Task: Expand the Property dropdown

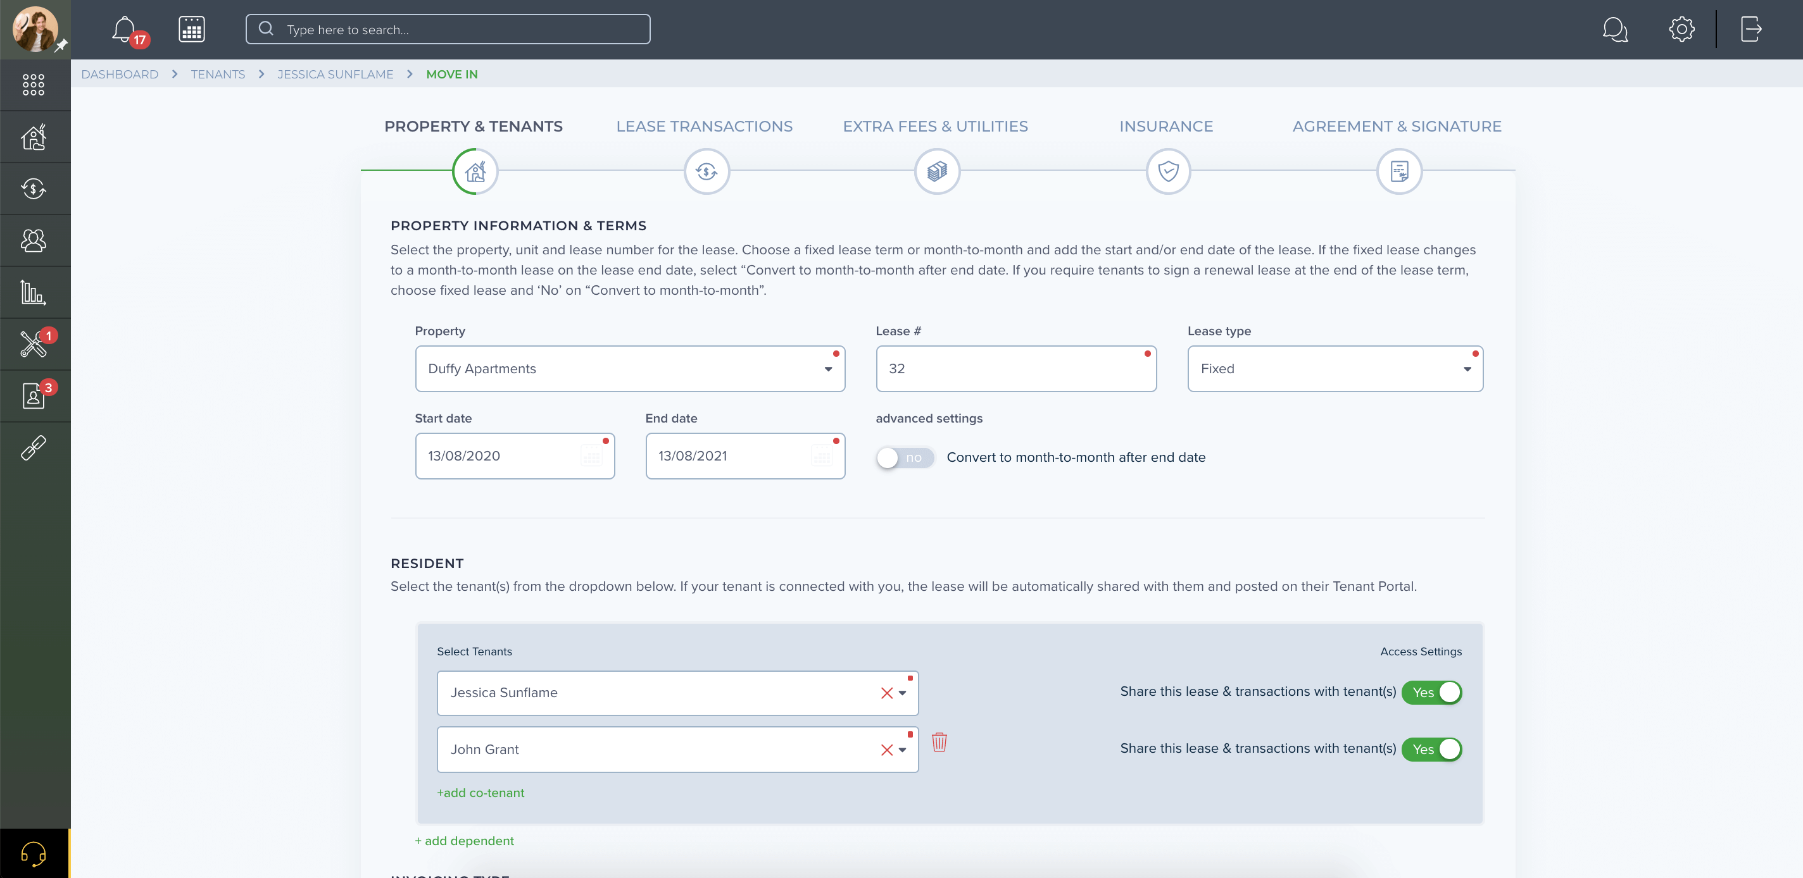Action: click(828, 369)
